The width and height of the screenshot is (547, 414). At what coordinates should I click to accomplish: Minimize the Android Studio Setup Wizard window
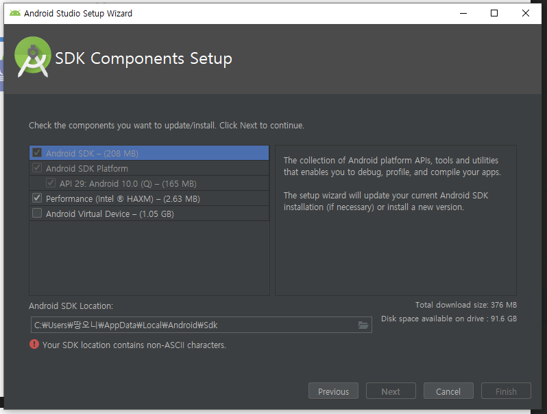pyautogui.click(x=463, y=13)
